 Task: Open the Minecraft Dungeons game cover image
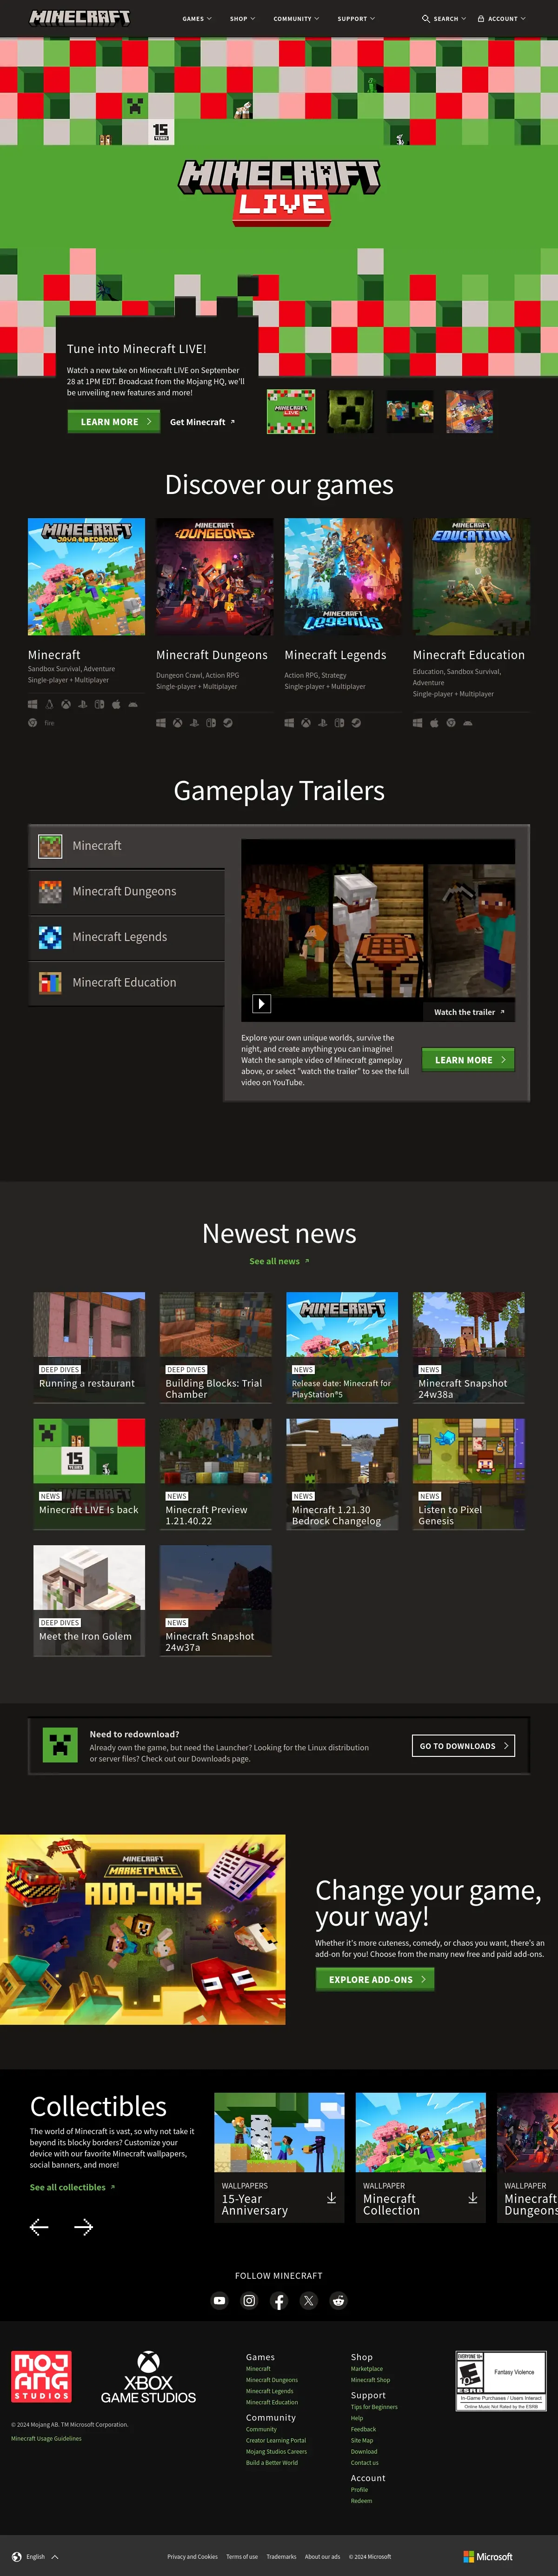coord(214,576)
